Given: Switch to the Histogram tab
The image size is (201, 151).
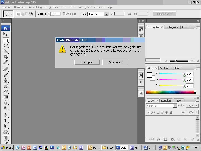Looking at the screenshot, I should click(172, 27).
